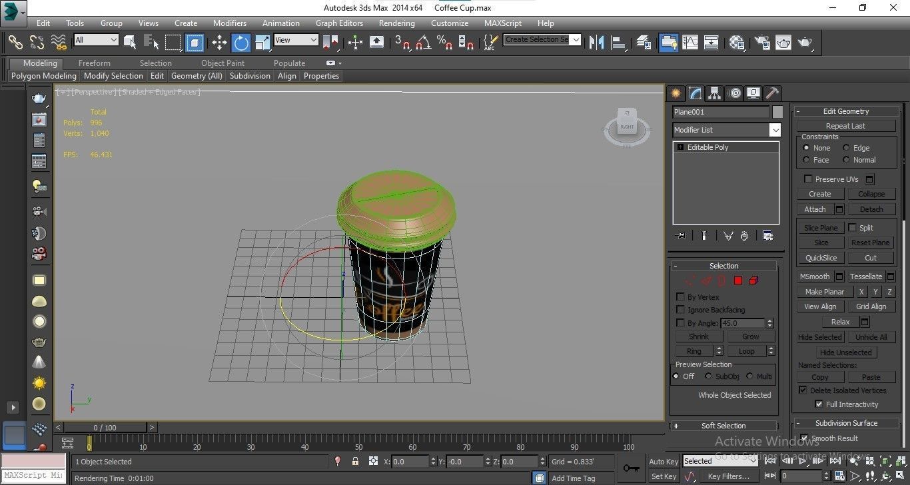Select the Select and Link tool
Viewport: 910px width, 485px height.
click(x=15, y=42)
